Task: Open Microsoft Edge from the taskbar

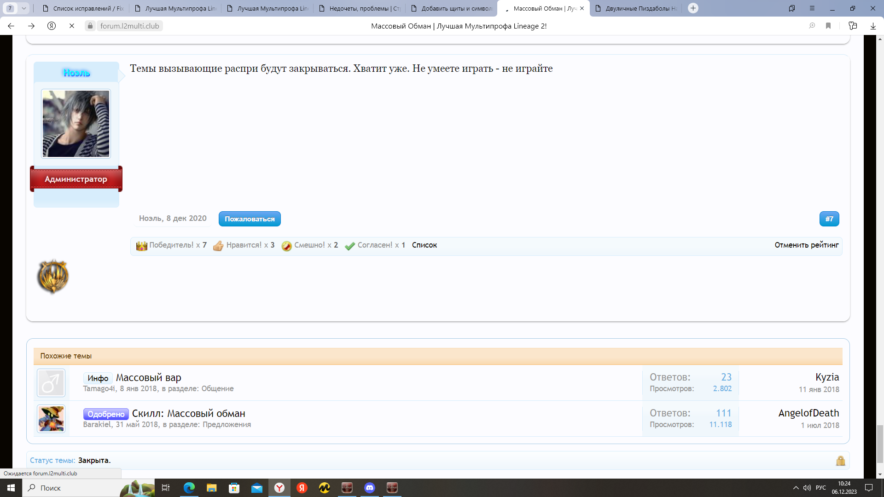Action: [x=189, y=488]
